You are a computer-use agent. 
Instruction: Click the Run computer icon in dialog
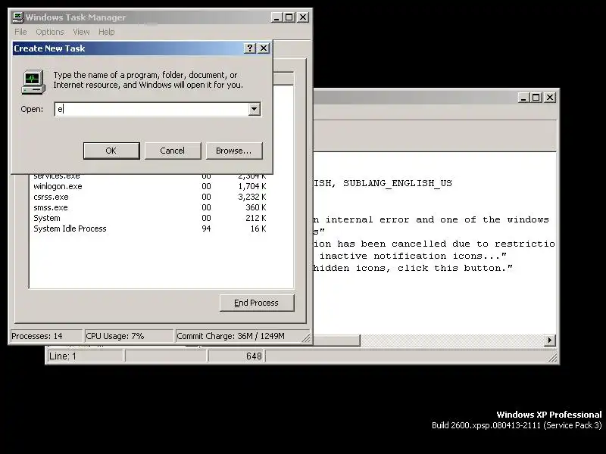click(x=33, y=82)
